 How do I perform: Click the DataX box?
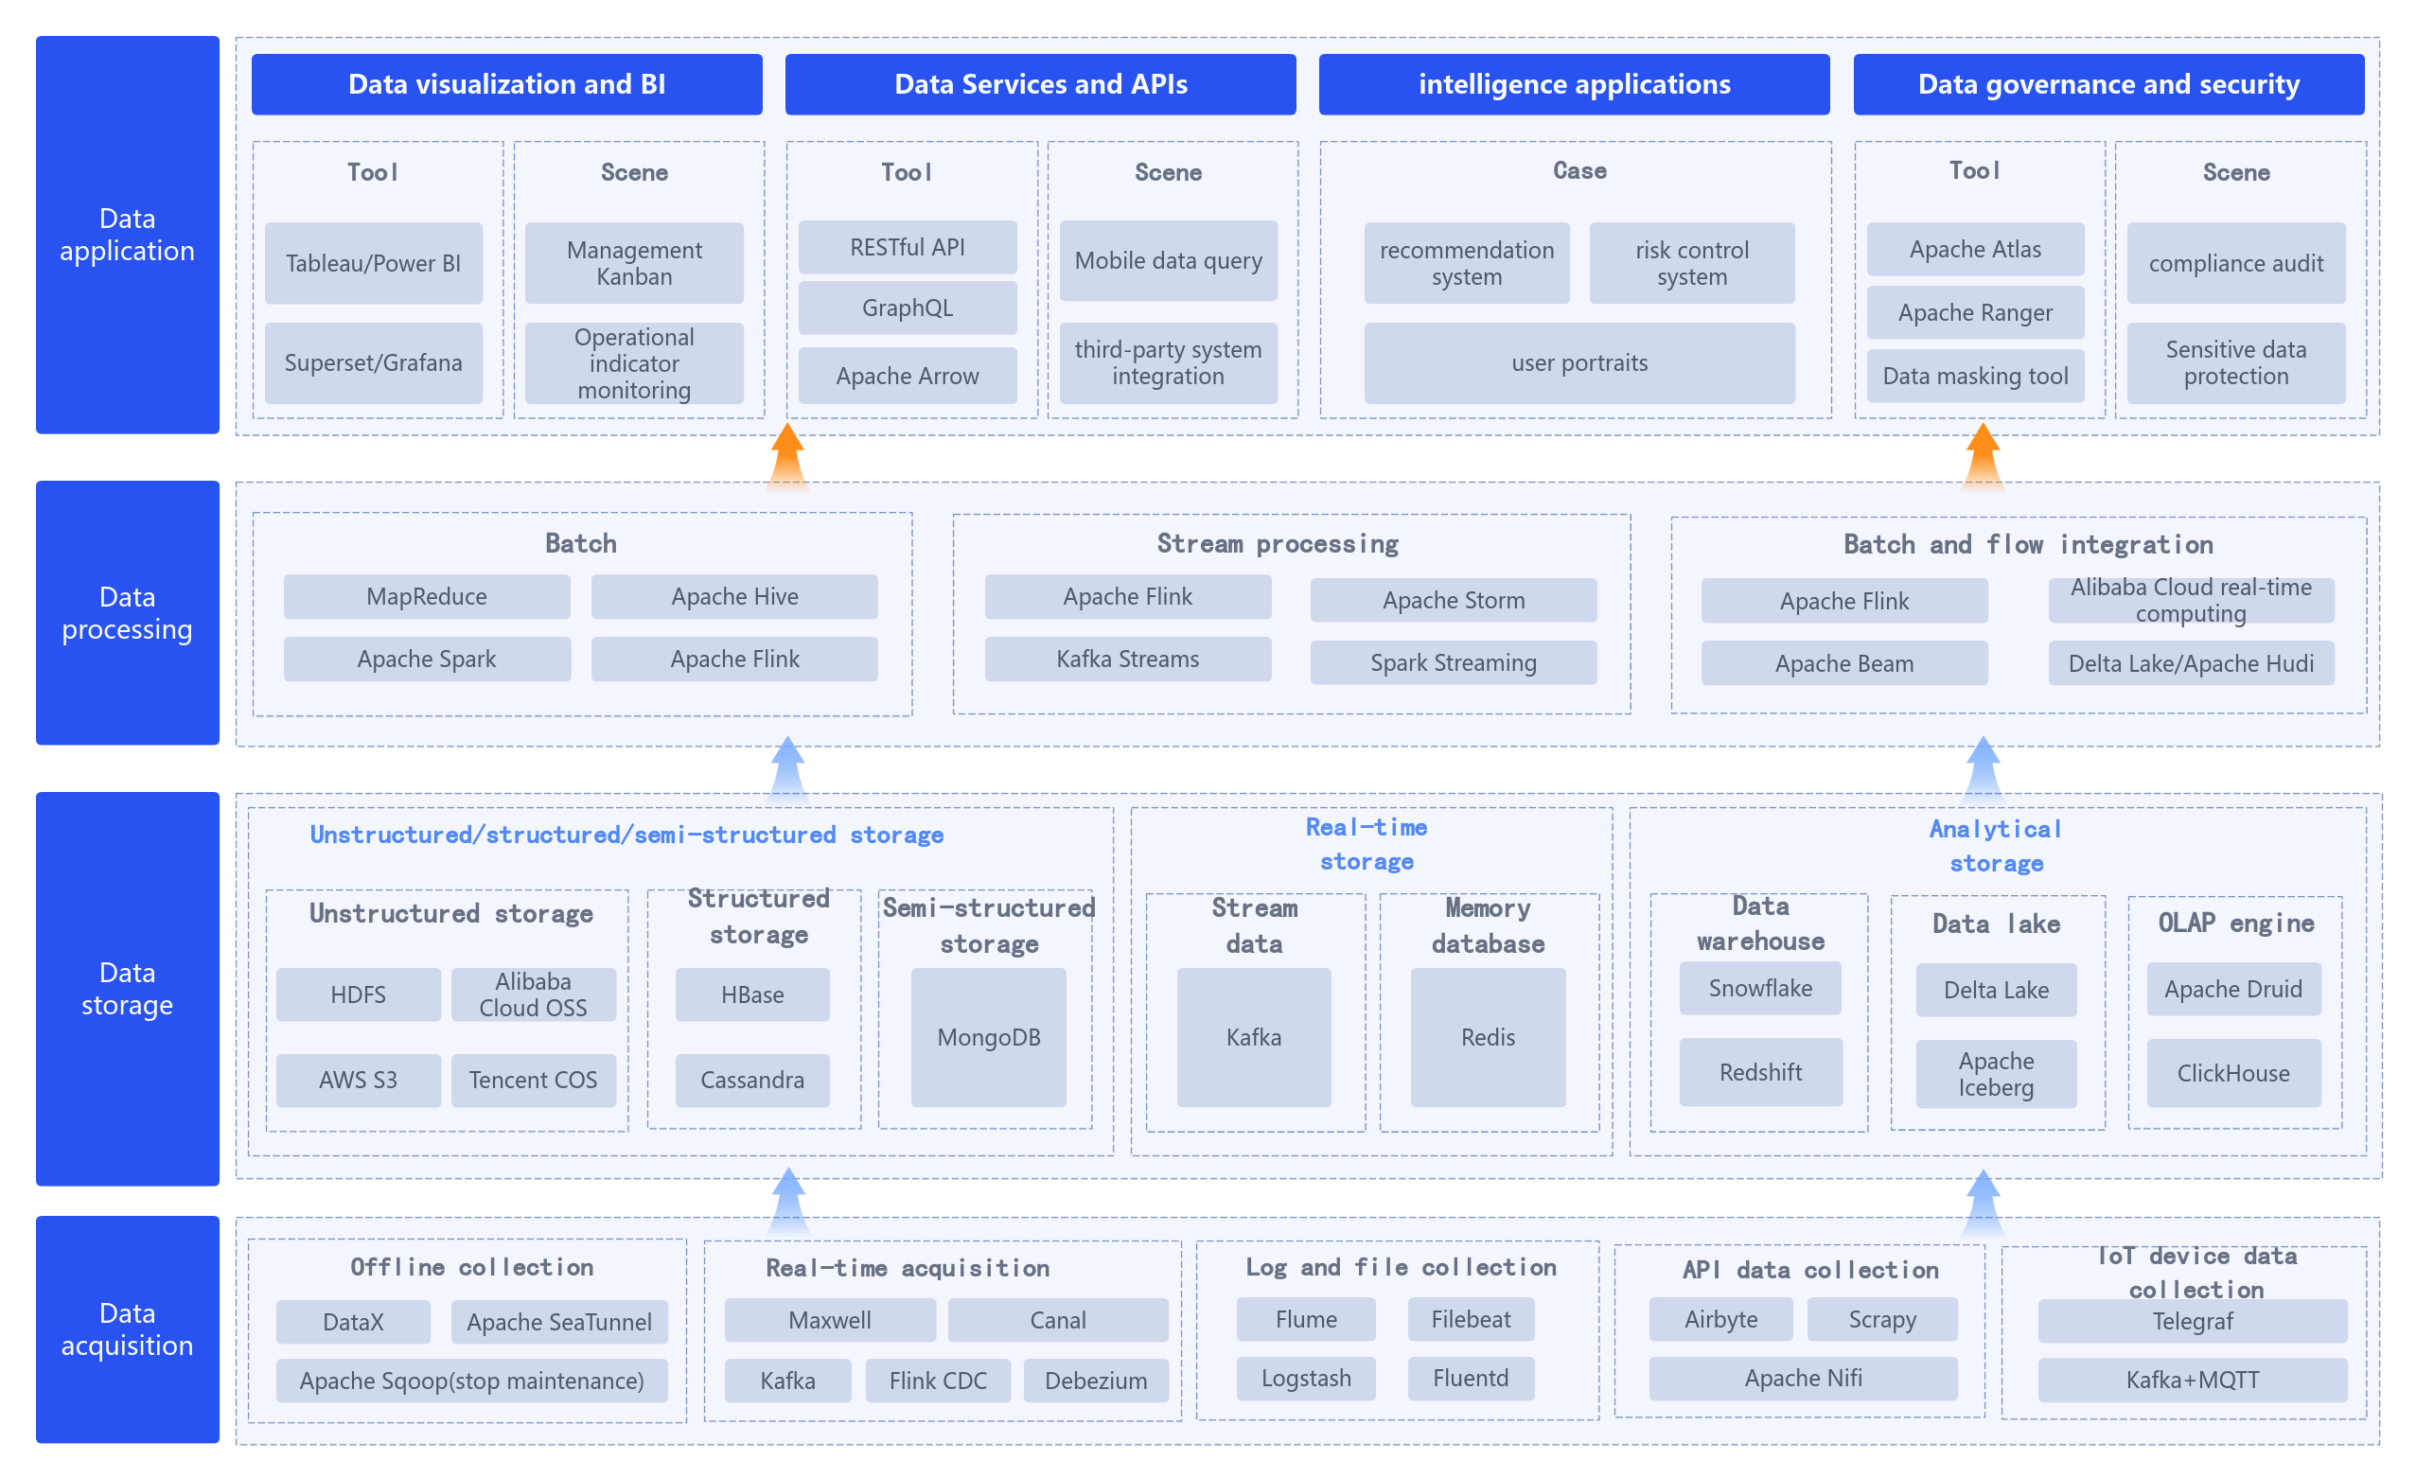pyautogui.click(x=353, y=1322)
